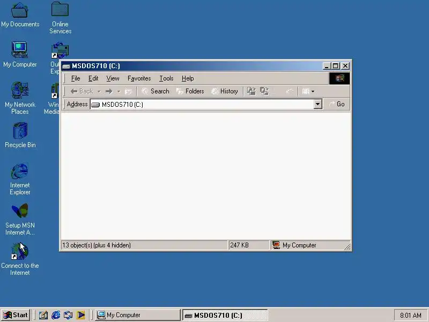Click the Undo toolbar icon
429x322 pixels.
(290, 91)
